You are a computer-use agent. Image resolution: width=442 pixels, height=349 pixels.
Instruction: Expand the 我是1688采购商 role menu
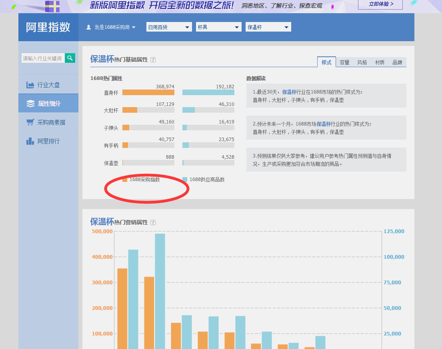click(115, 27)
